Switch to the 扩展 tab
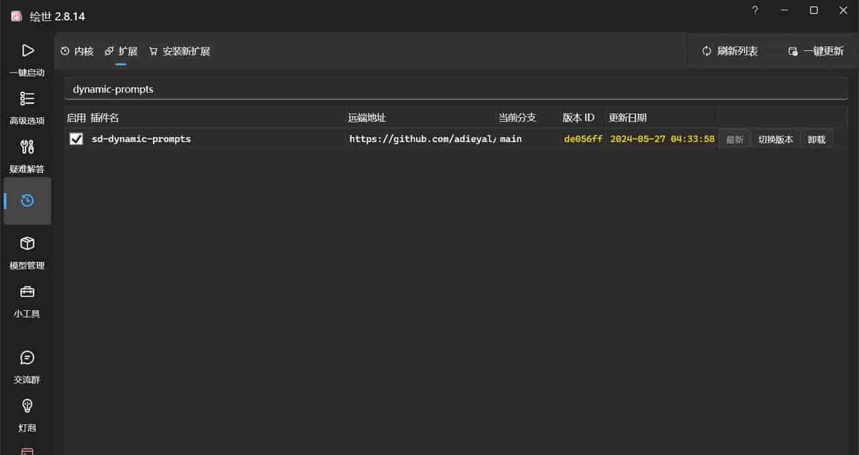The width and height of the screenshot is (859, 455). pyautogui.click(x=121, y=51)
